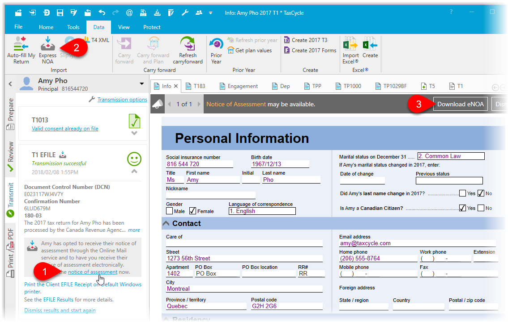This screenshot has width=508, height=322.
Task: Open the Engagement form tab
Action: [x=239, y=86]
